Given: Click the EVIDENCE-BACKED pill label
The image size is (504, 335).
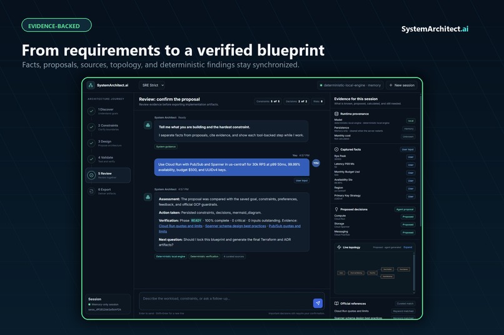Looking at the screenshot, I should coord(56,26).
